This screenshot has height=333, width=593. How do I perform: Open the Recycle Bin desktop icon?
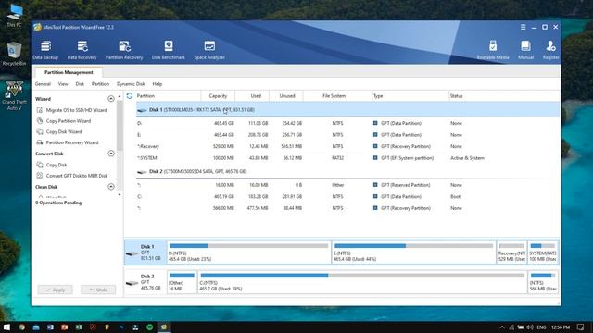(15, 54)
